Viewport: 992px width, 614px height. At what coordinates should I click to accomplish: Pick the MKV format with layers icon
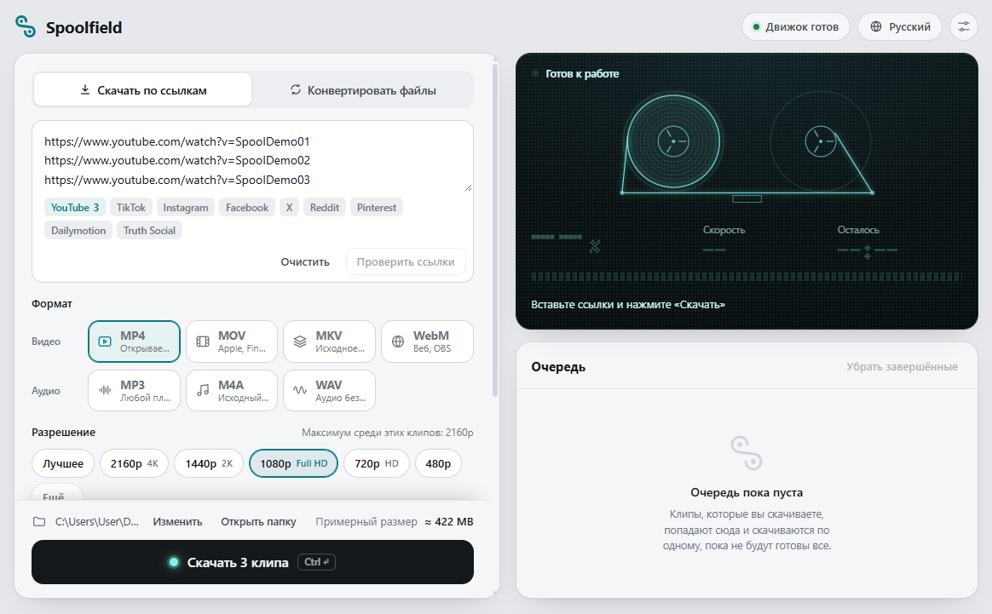329,341
